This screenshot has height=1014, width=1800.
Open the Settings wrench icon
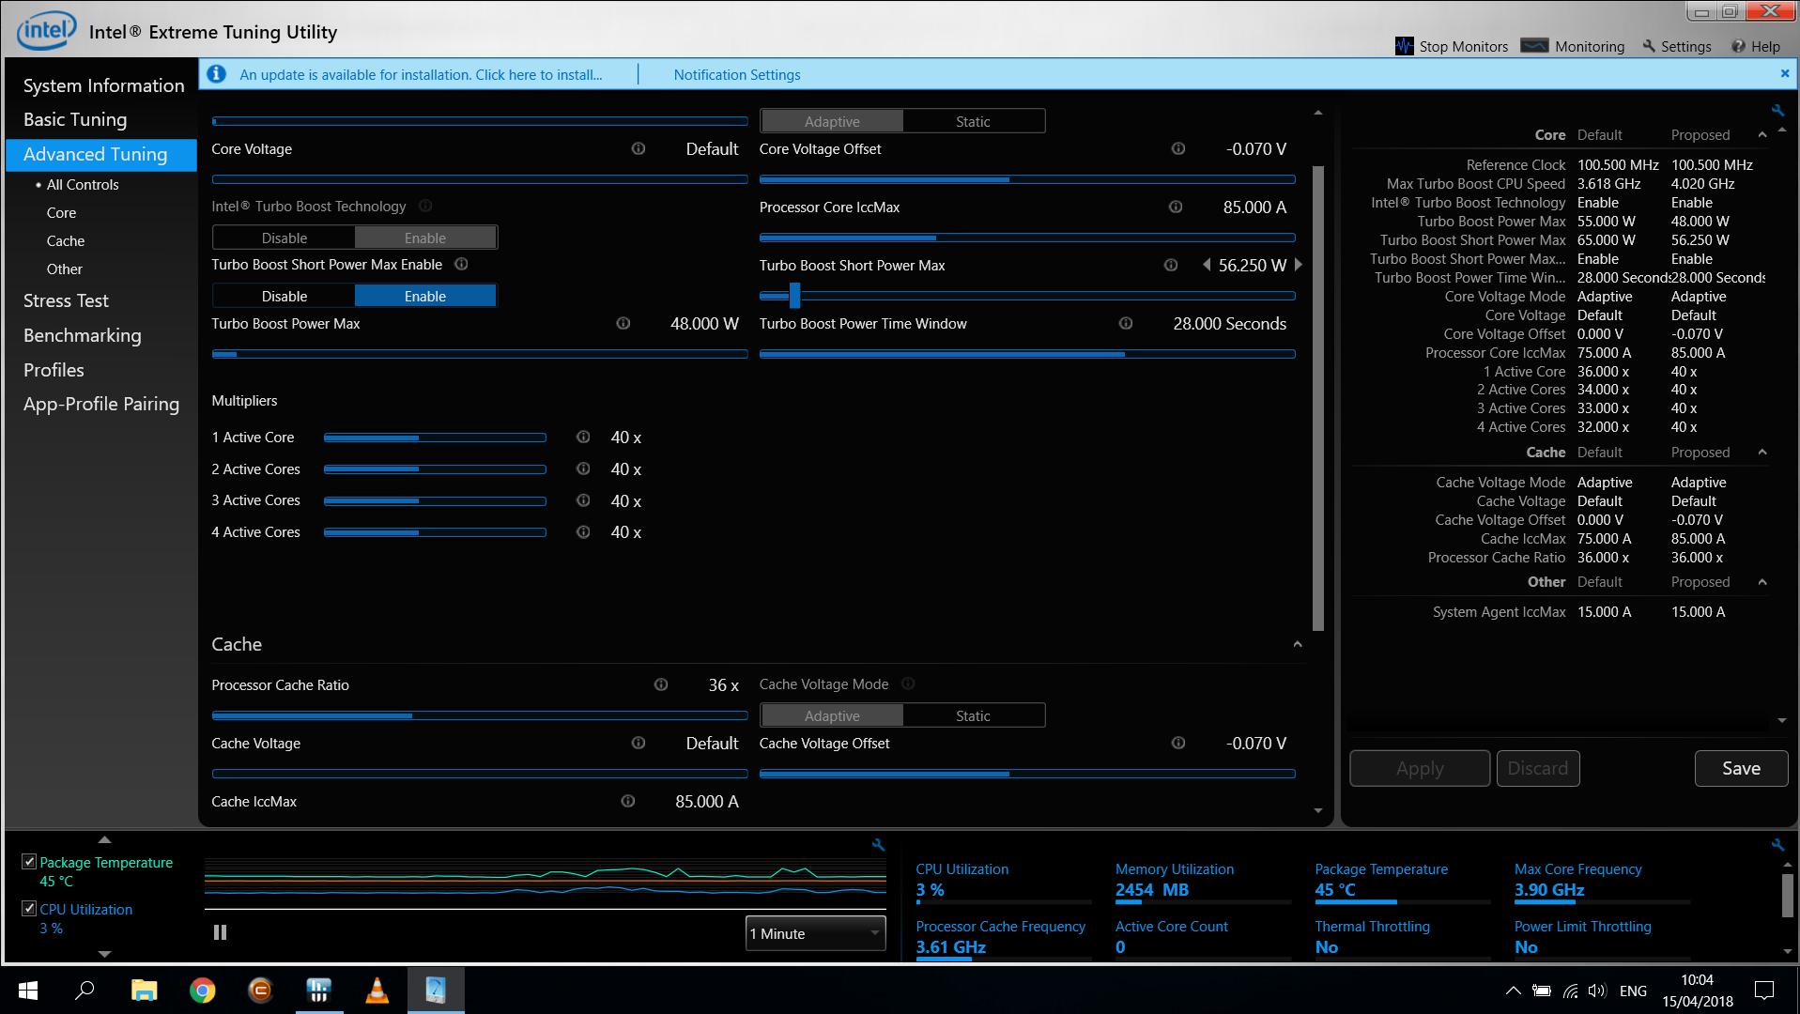1649,46
